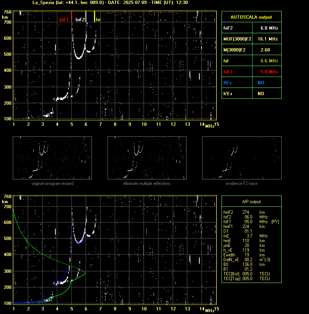
Task: Click the h'Es row label
Action: pos(228,93)
